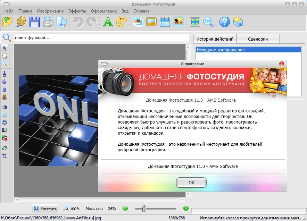Screen dimensions: 307x221
Task: Open the color palette icon
Action: 122,22
